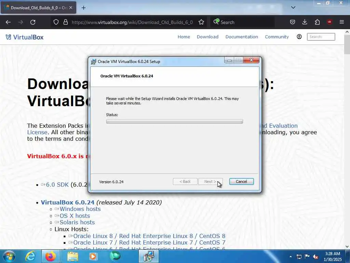Click the Firefox Search box

coord(242,22)
